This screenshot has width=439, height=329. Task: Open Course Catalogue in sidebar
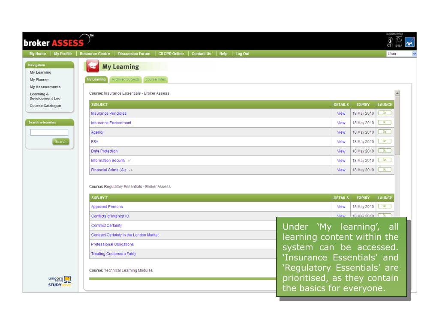[x=45, y=105]
